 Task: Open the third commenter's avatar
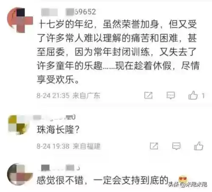[20, 174]
